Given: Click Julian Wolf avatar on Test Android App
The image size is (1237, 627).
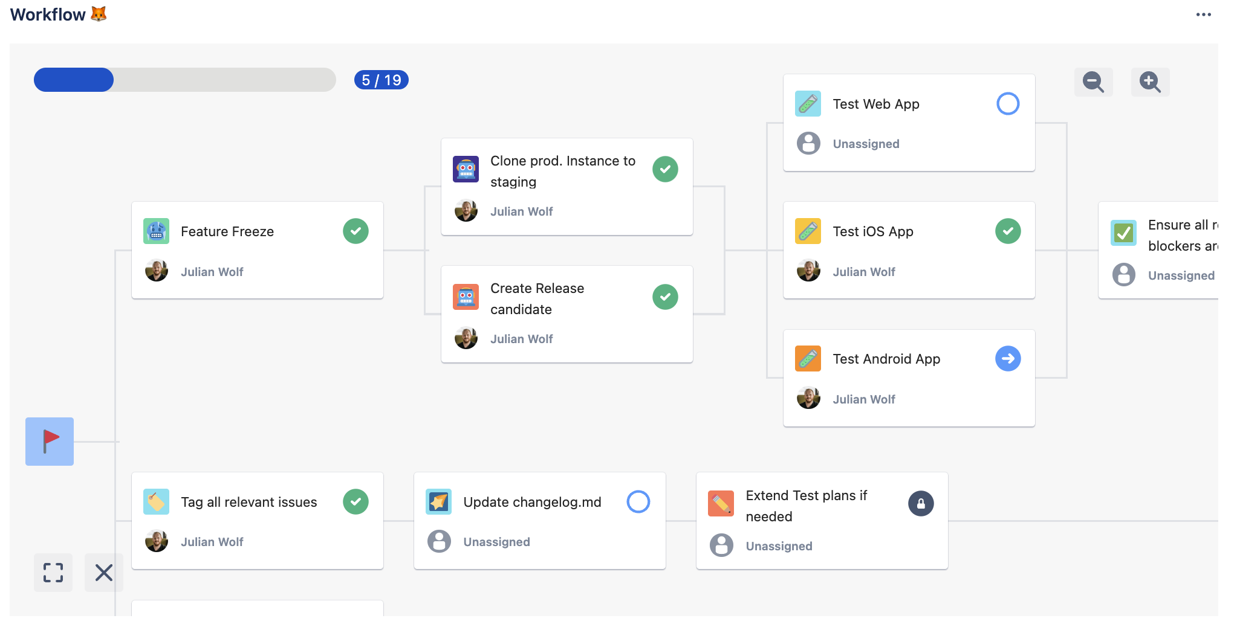Looking at the screenshot, I should pyautogui.click(x=808, y=398).
